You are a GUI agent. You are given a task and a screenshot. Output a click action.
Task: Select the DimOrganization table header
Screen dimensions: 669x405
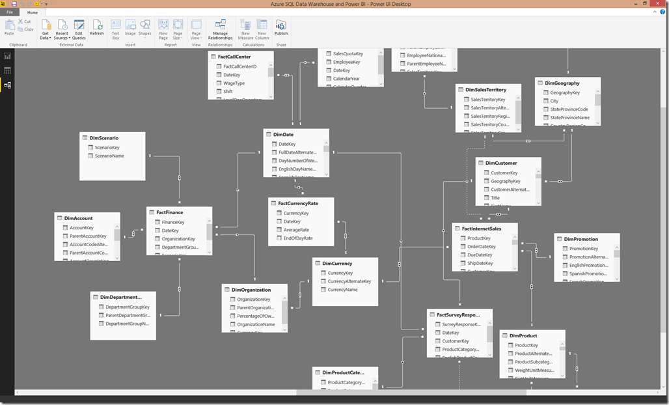point(254,290)
